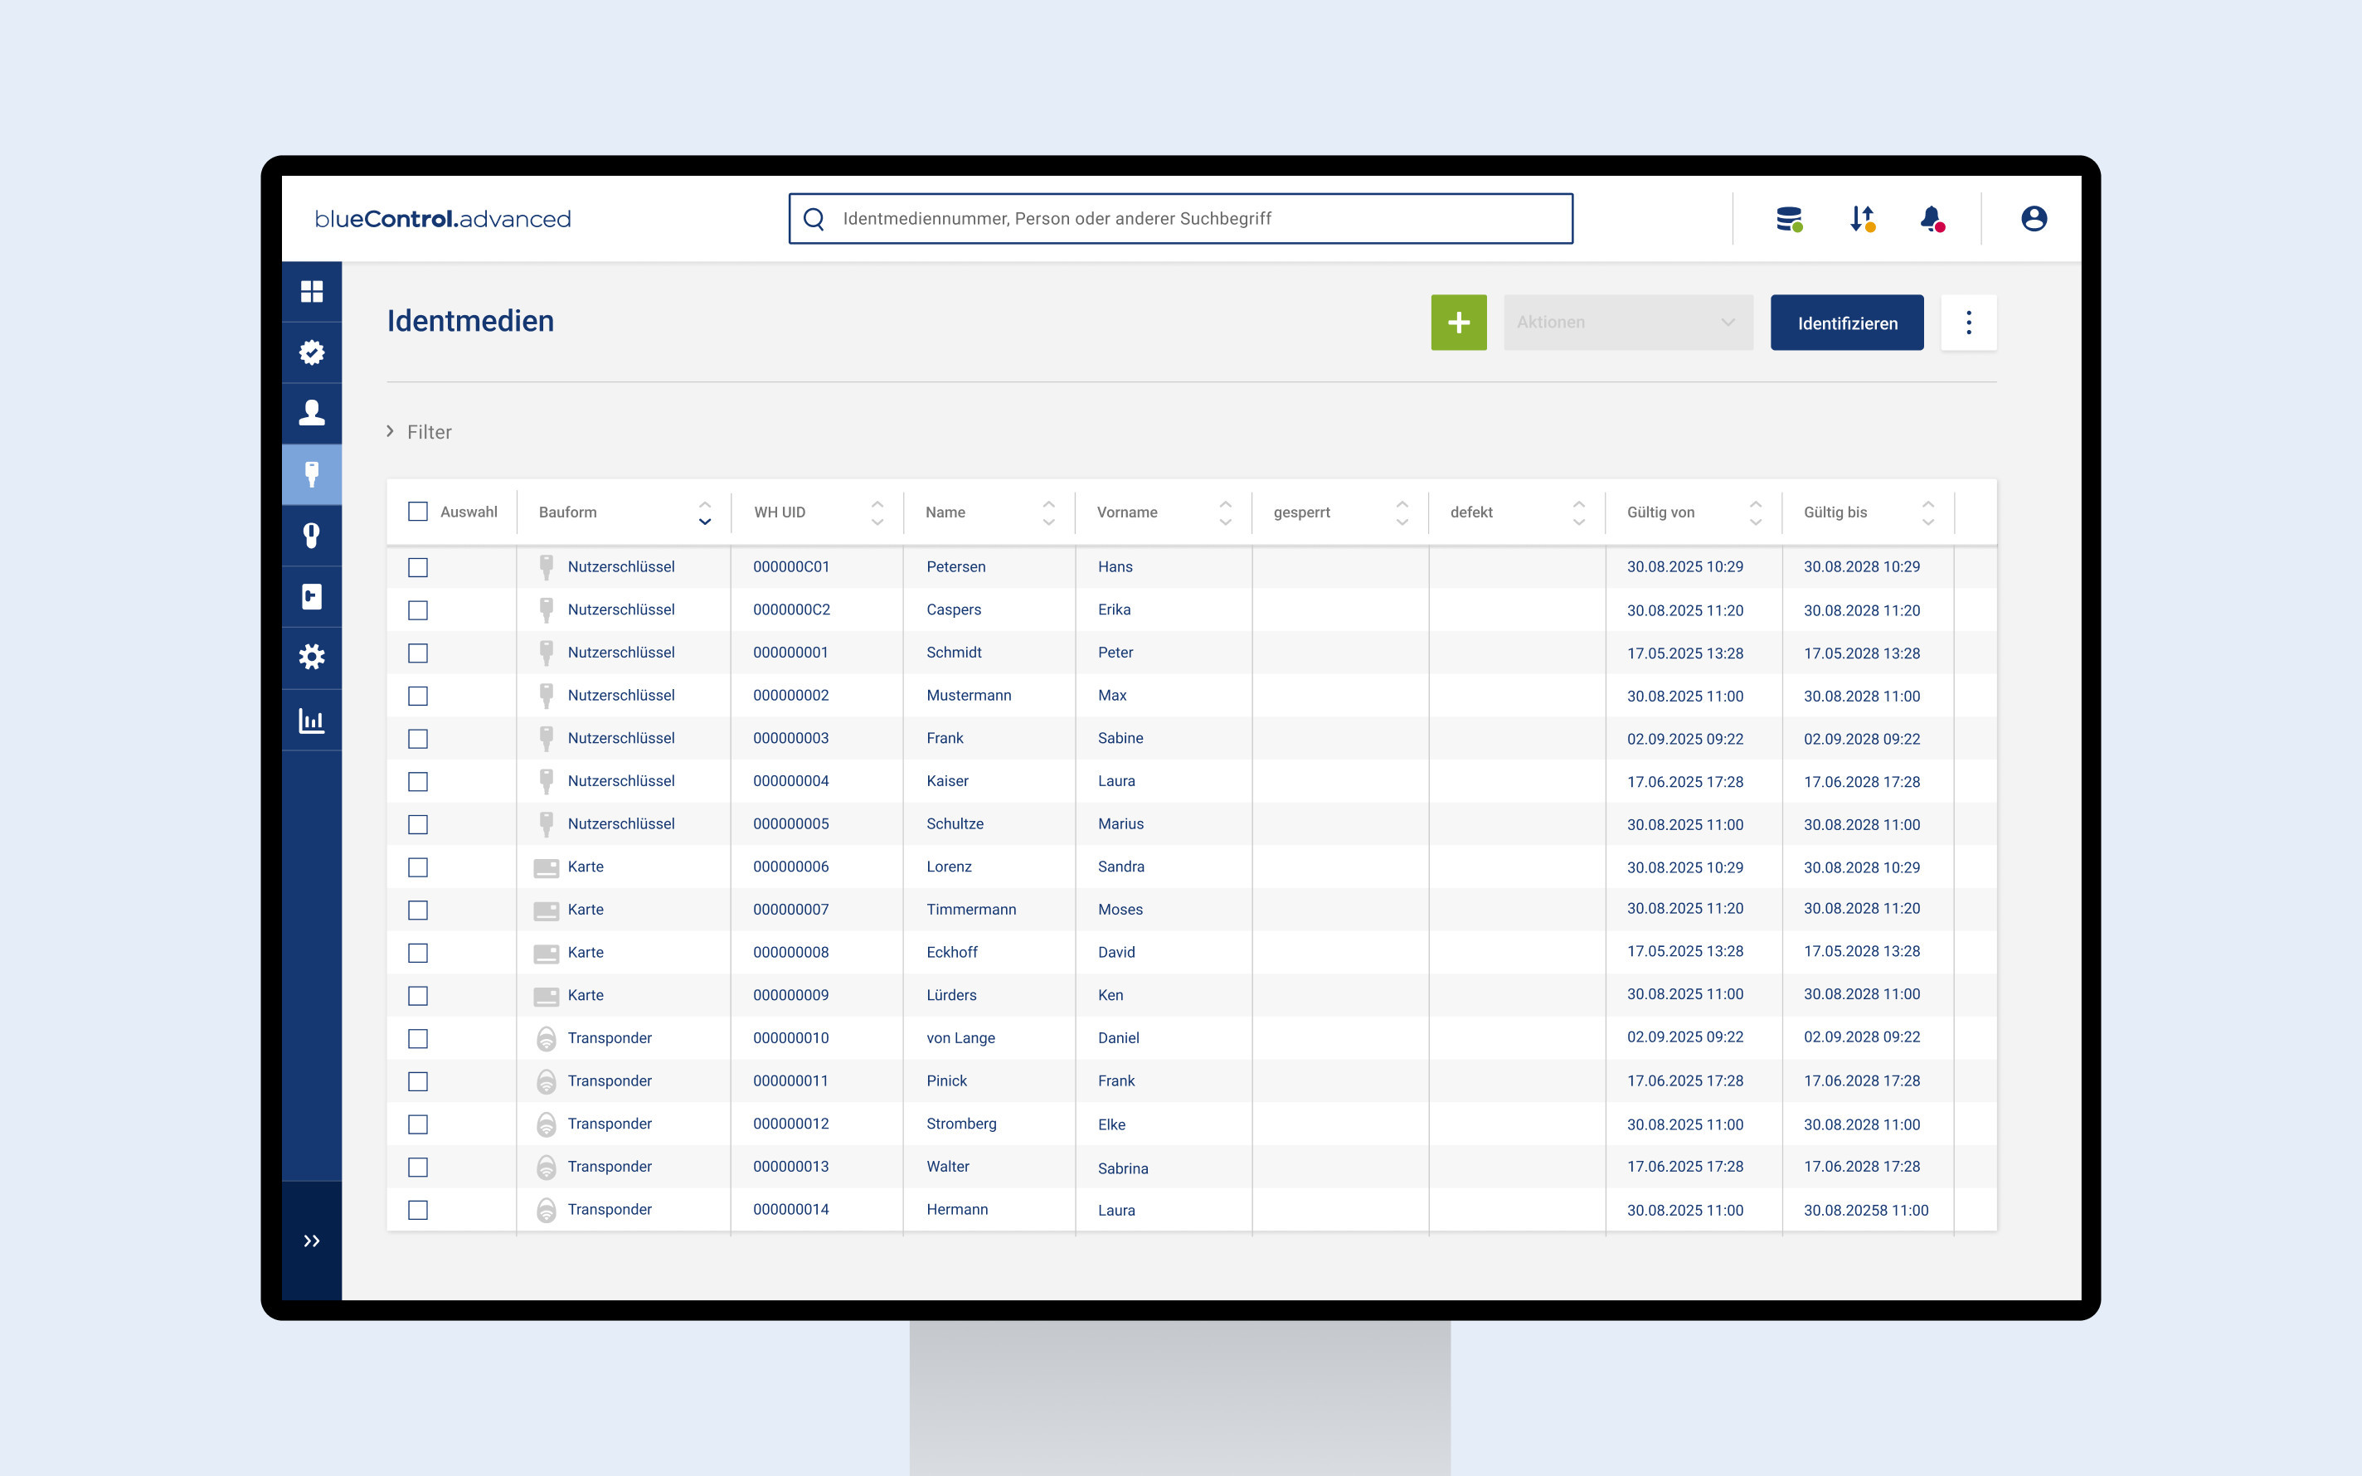Viewport: 2362px width, 1476px height.
Task: Open the Aktionen dropdown
Action: pyautogui.click(x=1627, y=322)
